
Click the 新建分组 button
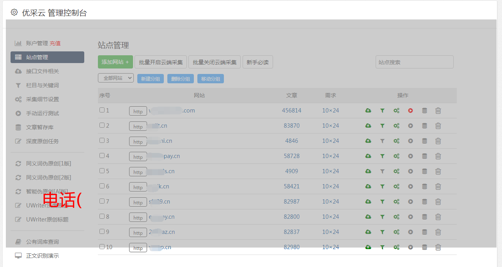click(151, 79)
